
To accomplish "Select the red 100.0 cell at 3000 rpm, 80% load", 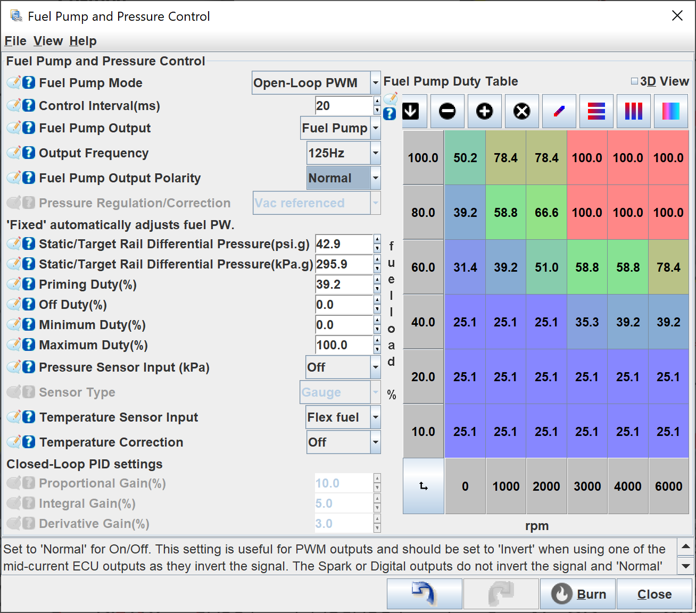I will [587, 213].
